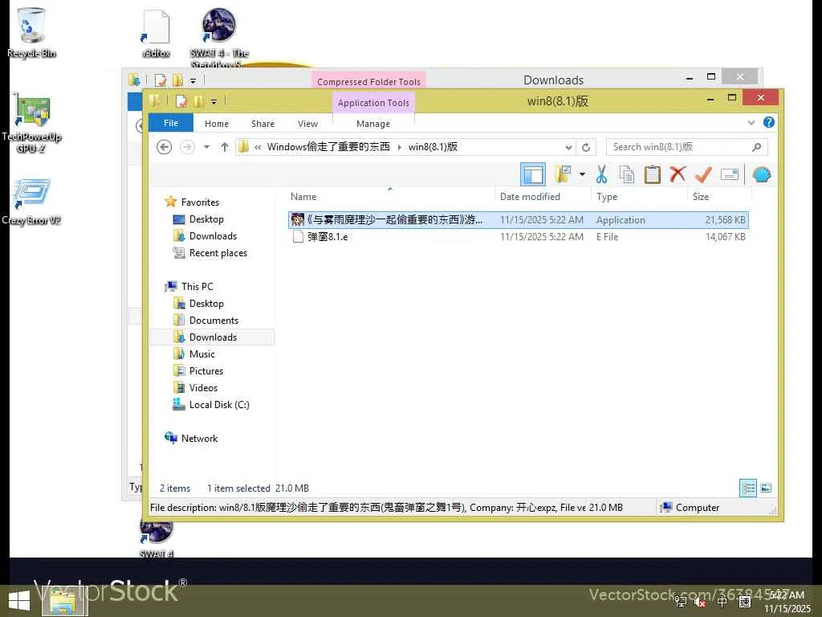Switch to large thumbnails view
The height and width of the screenshot is (617, 822).
point(765,488)
